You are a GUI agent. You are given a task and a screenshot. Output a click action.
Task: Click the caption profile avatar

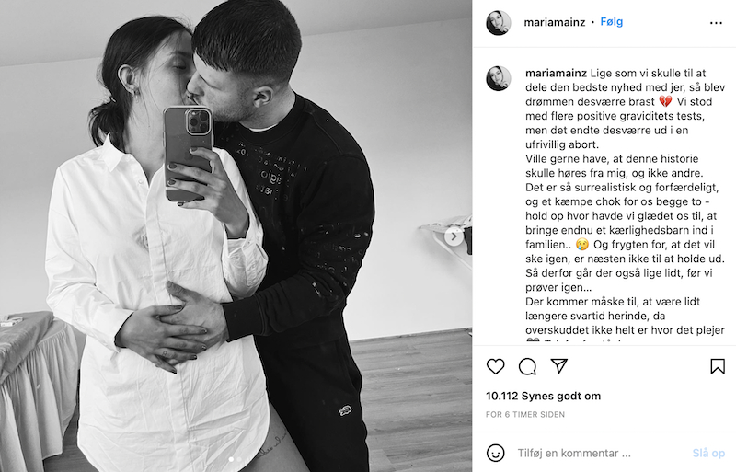(x=498, y=78)
